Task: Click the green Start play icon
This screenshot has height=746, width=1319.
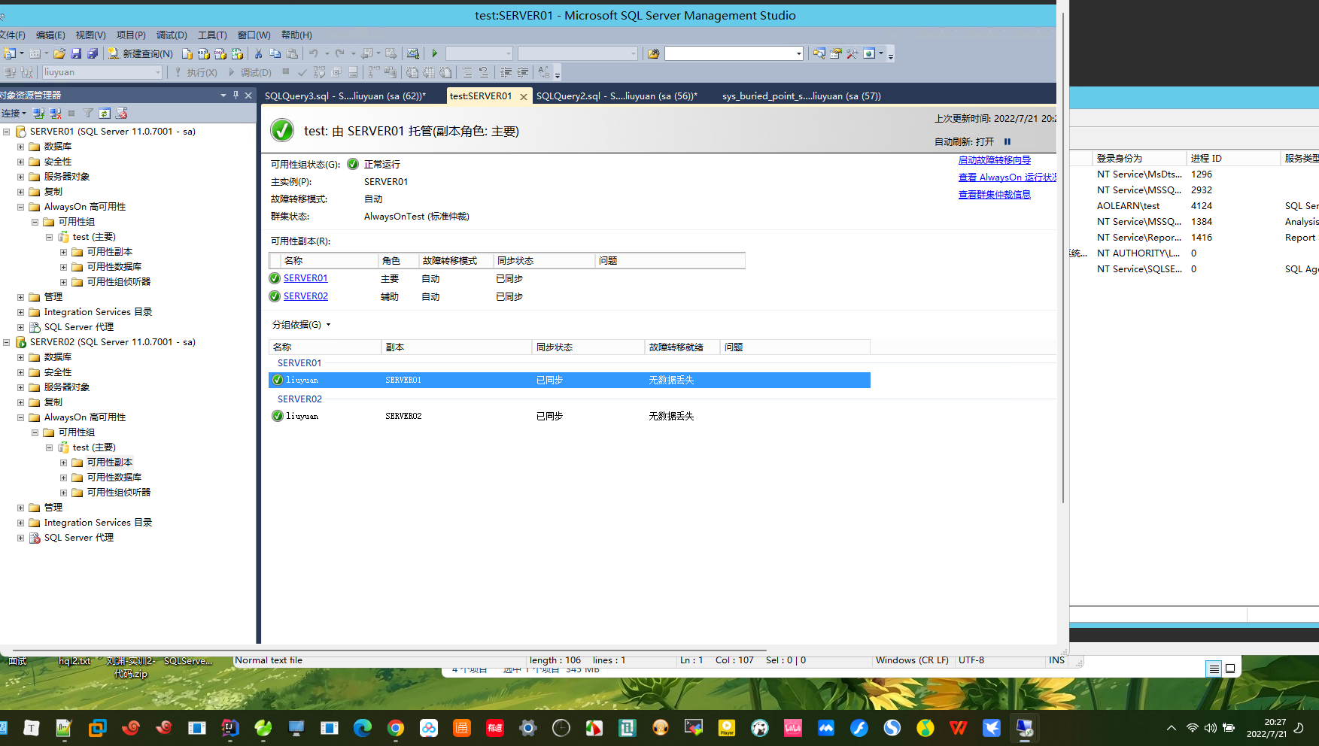Action: click(435, 53)
